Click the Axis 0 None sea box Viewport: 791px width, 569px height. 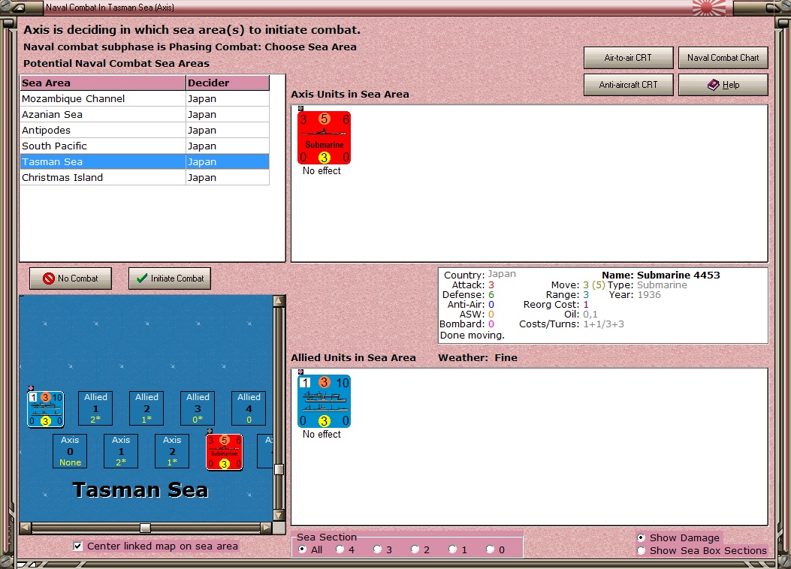point(70,451)
